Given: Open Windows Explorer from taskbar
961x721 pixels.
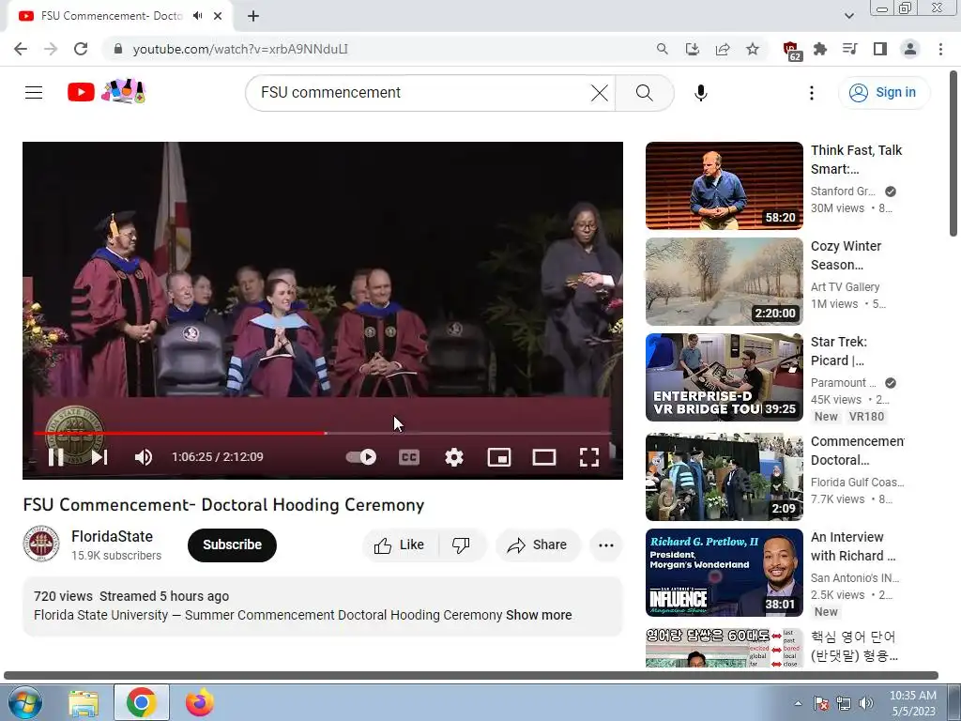Looking at the screenshot, I should 84,703.
